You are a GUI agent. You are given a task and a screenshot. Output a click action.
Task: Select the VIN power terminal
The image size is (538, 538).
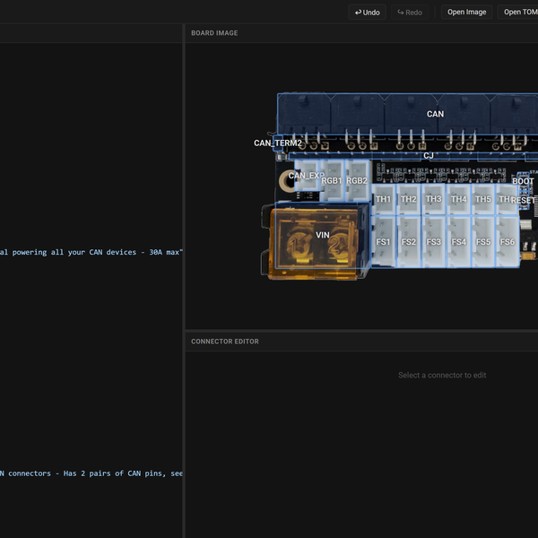click(x=323, y=235)
